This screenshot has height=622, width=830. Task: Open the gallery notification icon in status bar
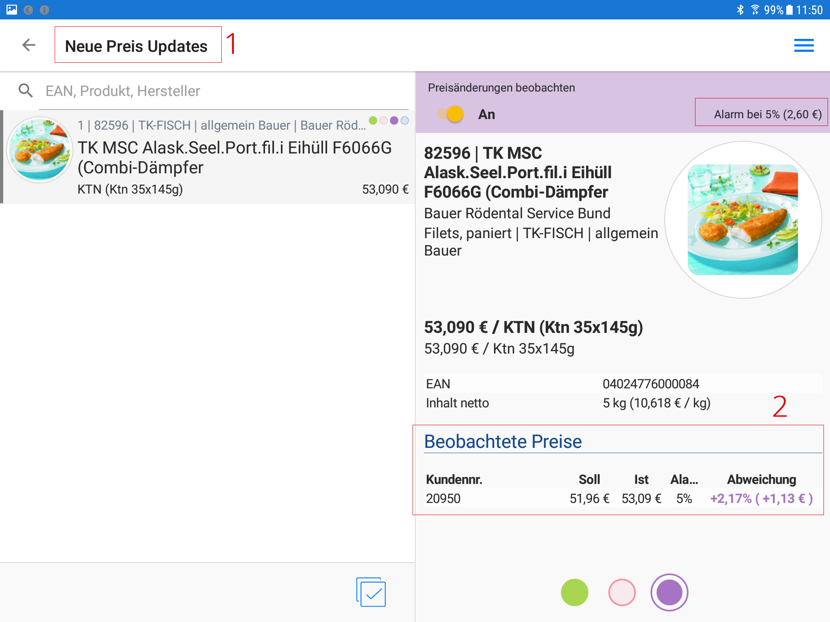click(12, 10)
